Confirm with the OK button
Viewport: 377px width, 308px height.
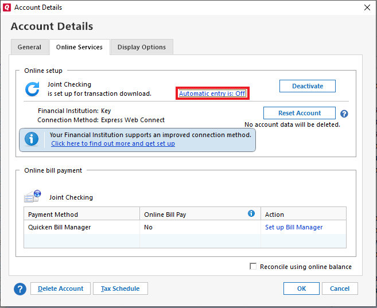click(x=301, y=288)
